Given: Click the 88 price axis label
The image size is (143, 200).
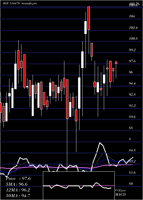Looking at the screenshot, I should coord(131,128).
